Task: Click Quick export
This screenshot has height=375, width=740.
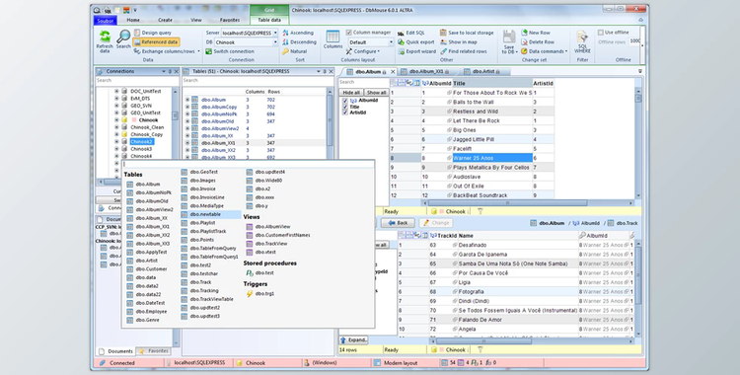Action: 415,42
